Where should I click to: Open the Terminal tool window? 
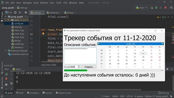(x=47, y=93)
